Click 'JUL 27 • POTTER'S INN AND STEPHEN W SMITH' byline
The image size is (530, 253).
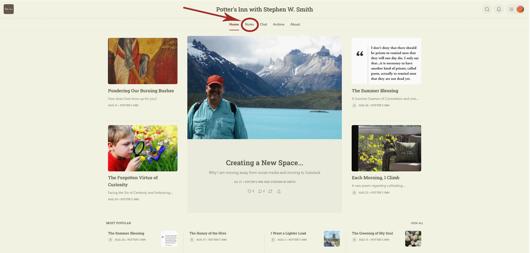(x=264, y=182)
